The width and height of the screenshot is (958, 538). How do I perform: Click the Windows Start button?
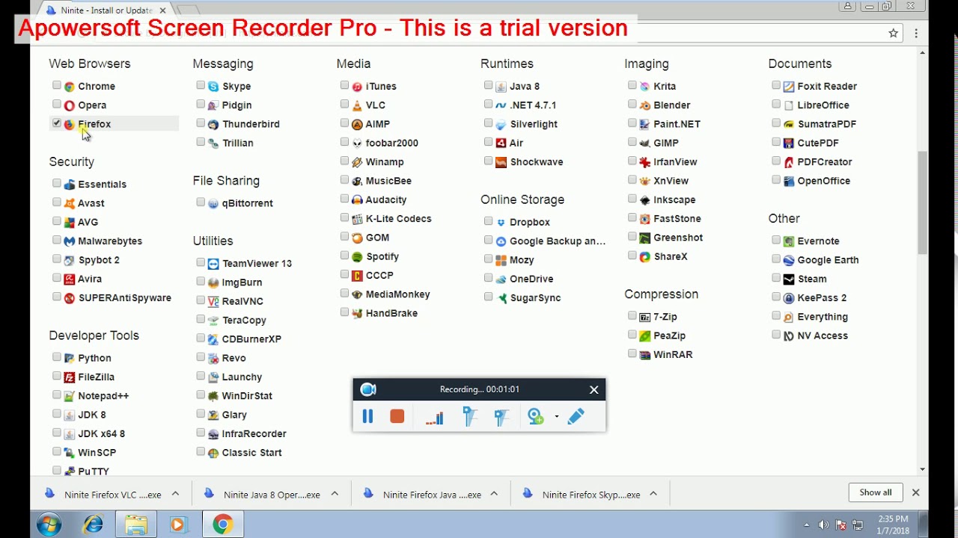49,525
